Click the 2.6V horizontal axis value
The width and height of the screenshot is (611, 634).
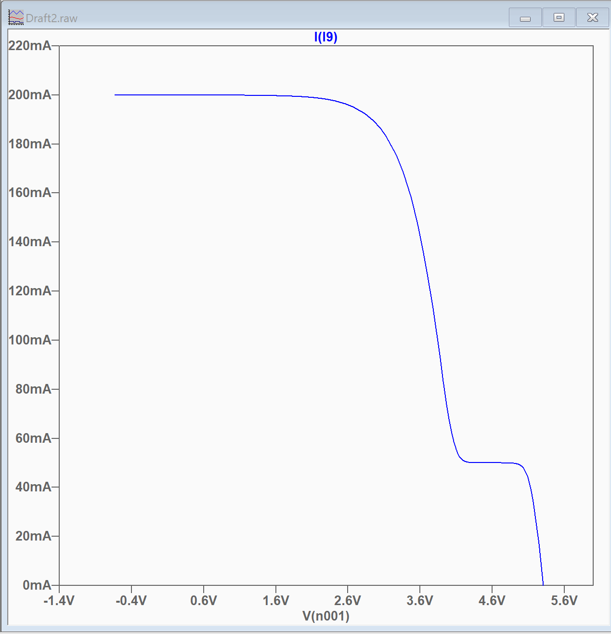coord(348,600)
